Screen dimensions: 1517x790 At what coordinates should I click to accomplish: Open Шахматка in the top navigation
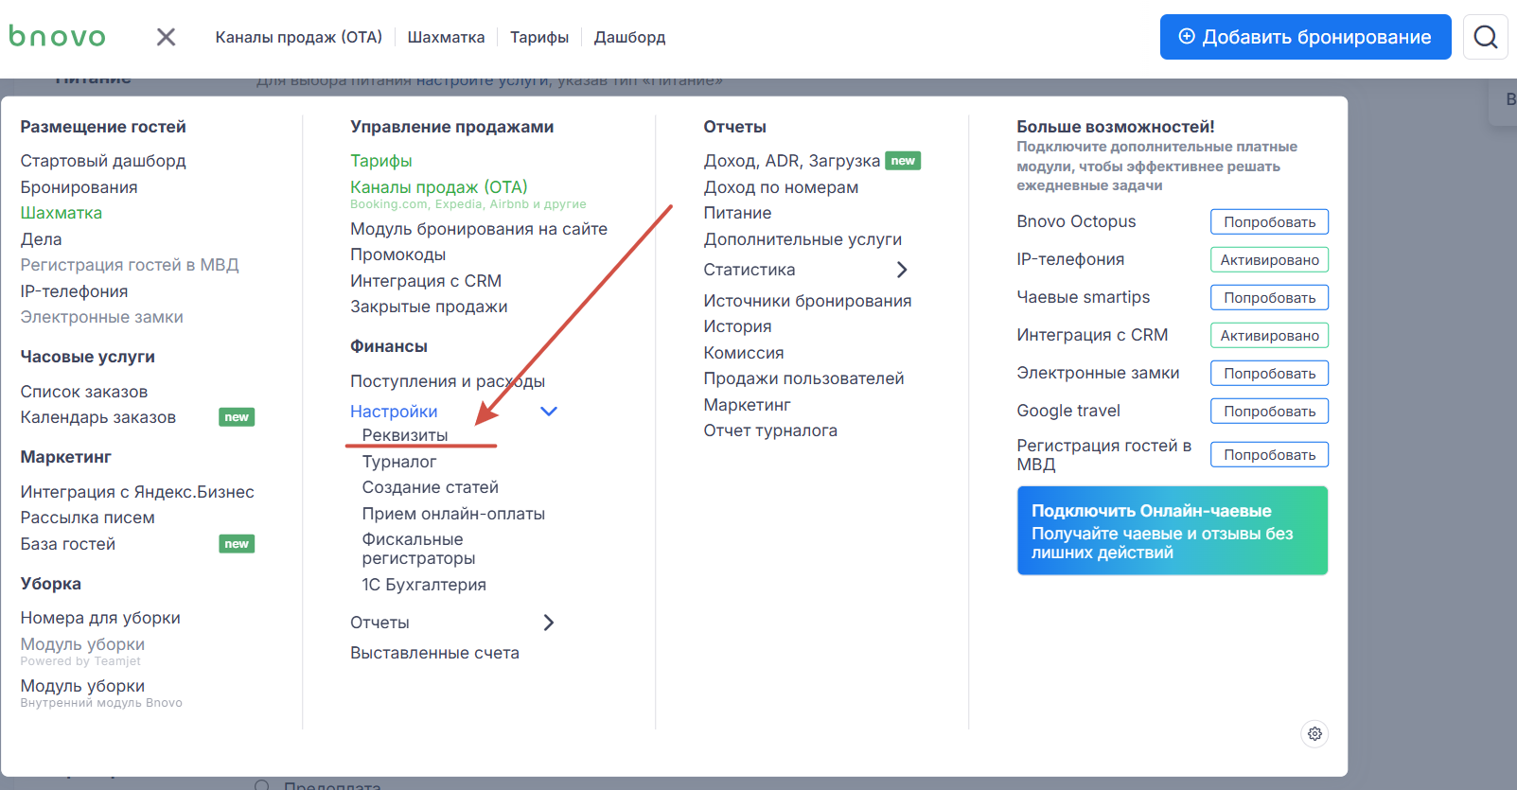pos(446,37)
